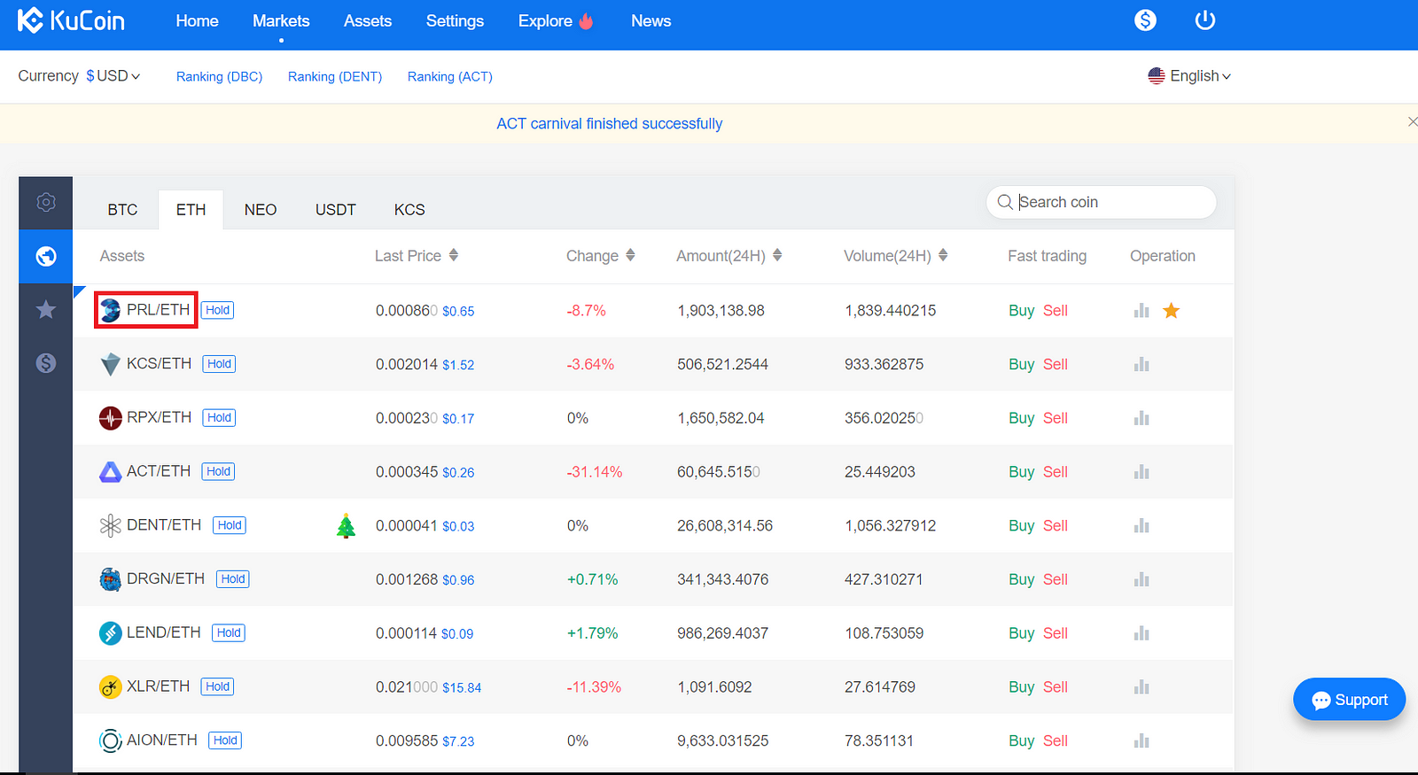Viewport: 1418px width, 775px height.
Task: Open Ranking (DENT) link
Action: click(x=335, y=77)
